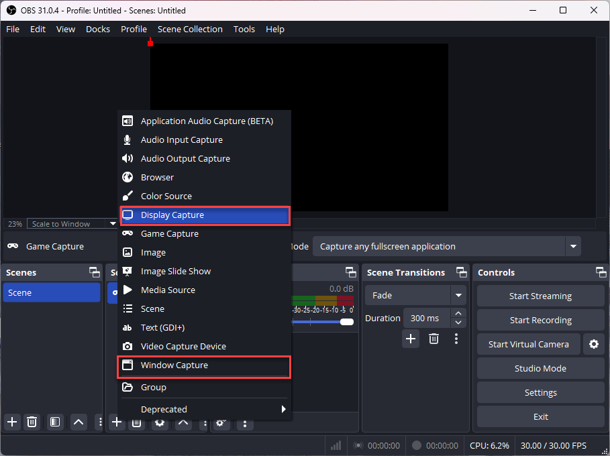
Task: Pop out the Scenes dock
Action: 95,272
